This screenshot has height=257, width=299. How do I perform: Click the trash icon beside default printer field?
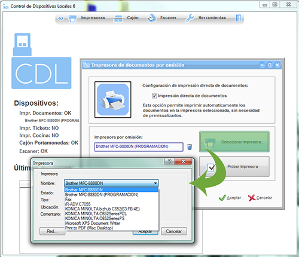click(x=190, y=147)
